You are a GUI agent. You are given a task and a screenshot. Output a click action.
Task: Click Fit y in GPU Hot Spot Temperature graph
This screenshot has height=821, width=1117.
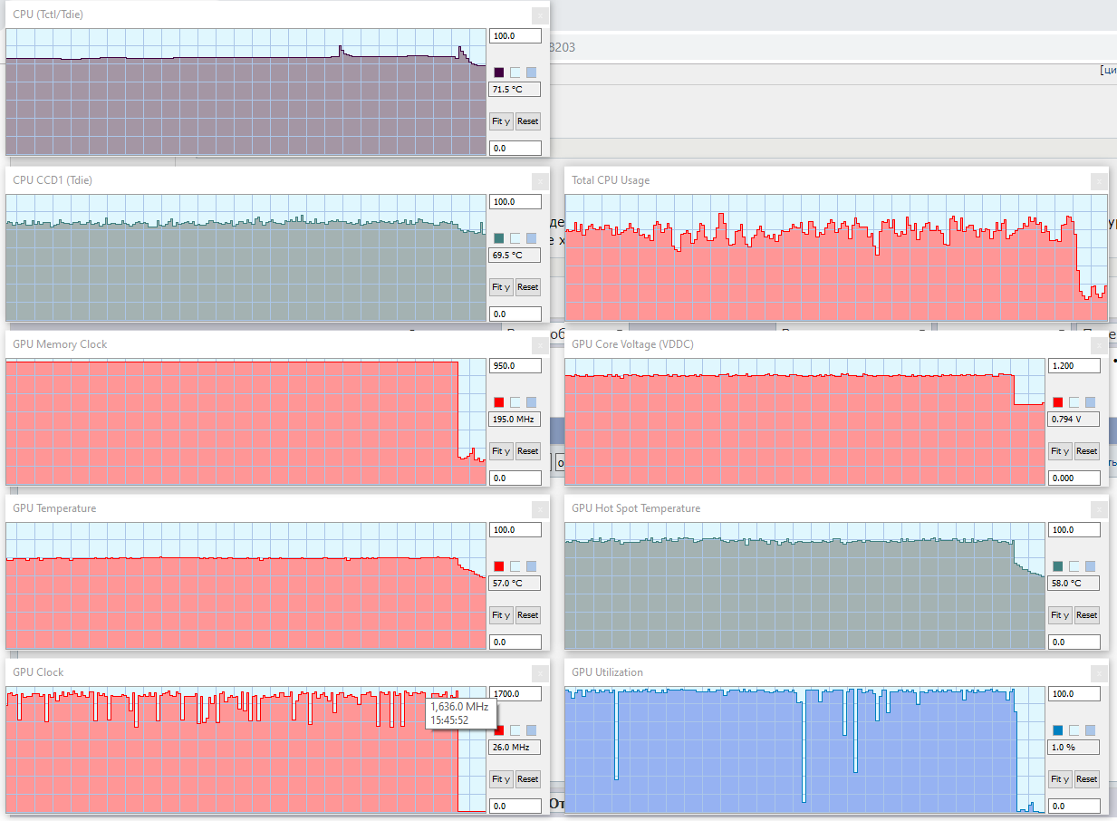[x=1060, y=614]
